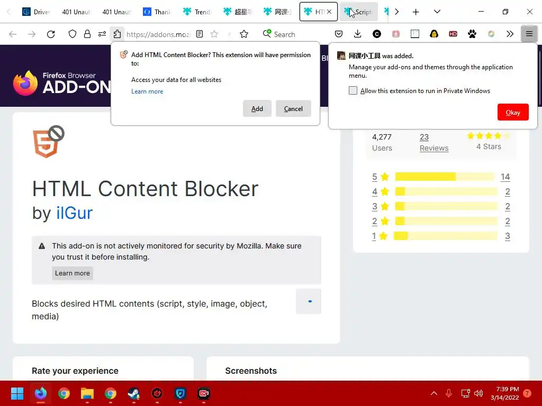
Task: Go back to previous page
Action: point(13,34)
